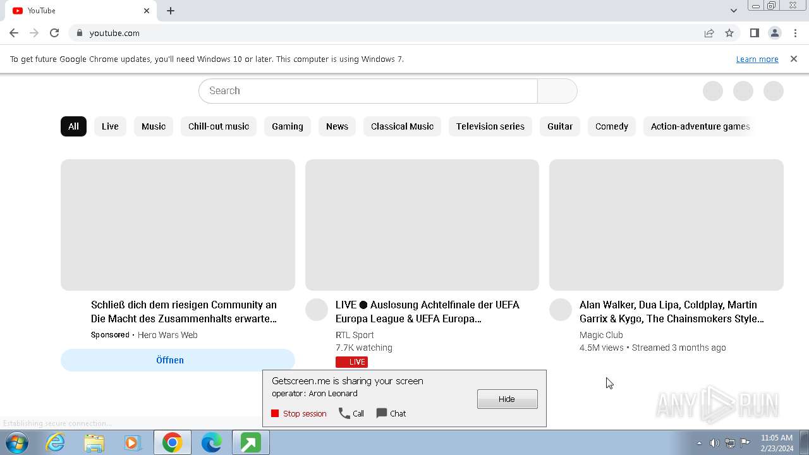Click the header account placeholder circle

tap(774, 91)
